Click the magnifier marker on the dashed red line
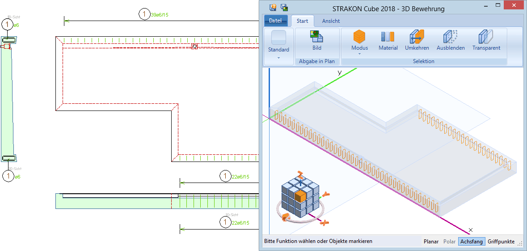The height and width of the screenshot is (251, 527). pos(194,47)
